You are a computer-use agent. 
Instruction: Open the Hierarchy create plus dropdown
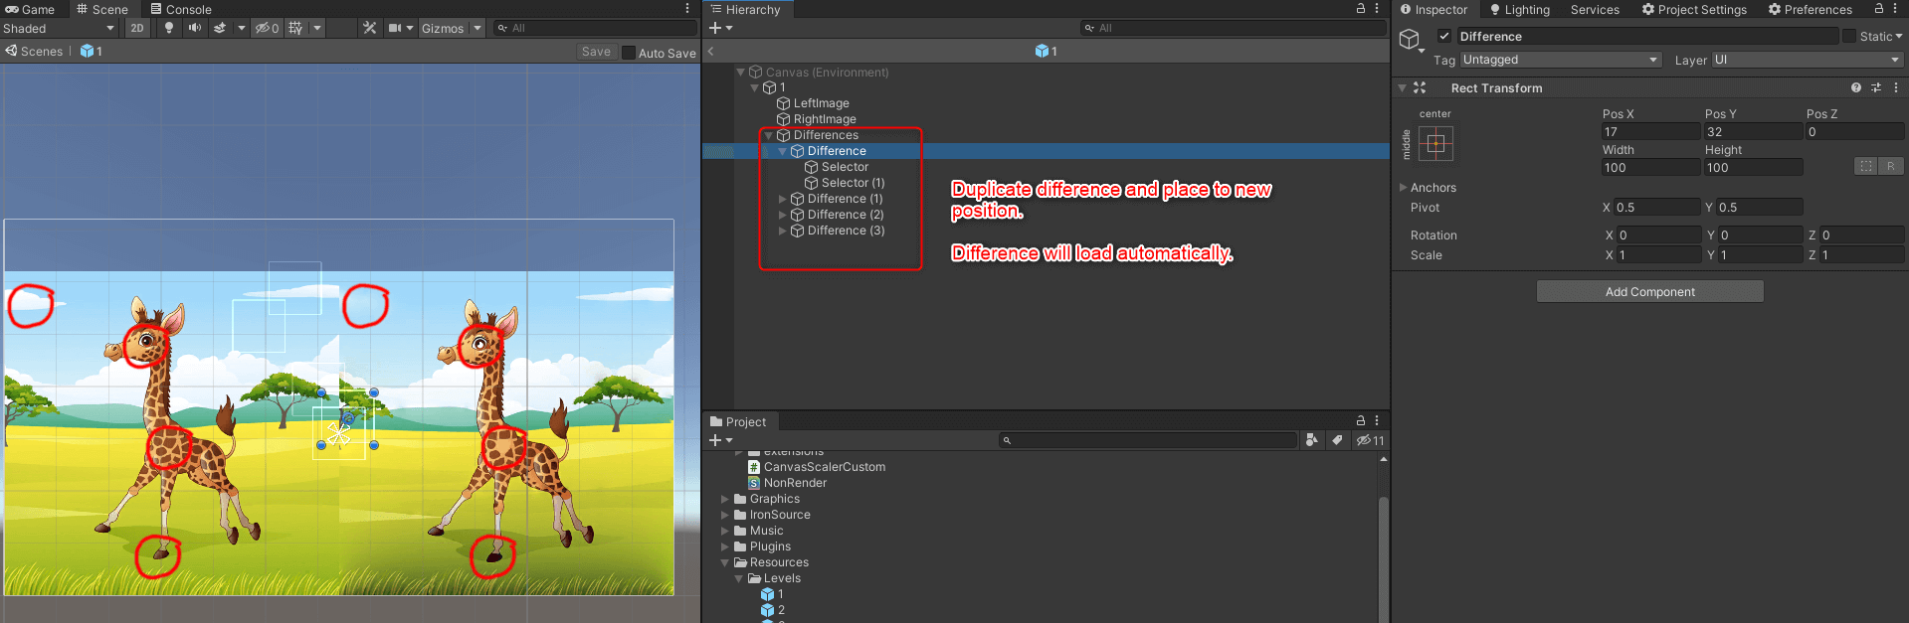tap(720, 28)
